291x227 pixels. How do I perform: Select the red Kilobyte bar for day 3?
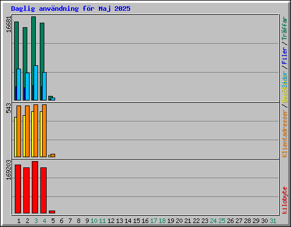pyautogui.click(x=35, y=187)
